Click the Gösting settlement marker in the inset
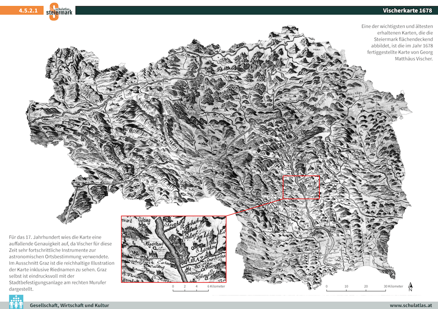The width and height of the screenshot is (438, 309). click(143, 226)
